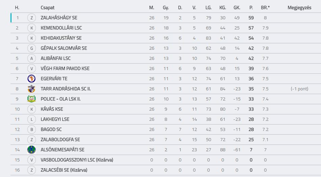Click the Megjegyzés column header

pyautogui.click(x=299, y=7)
